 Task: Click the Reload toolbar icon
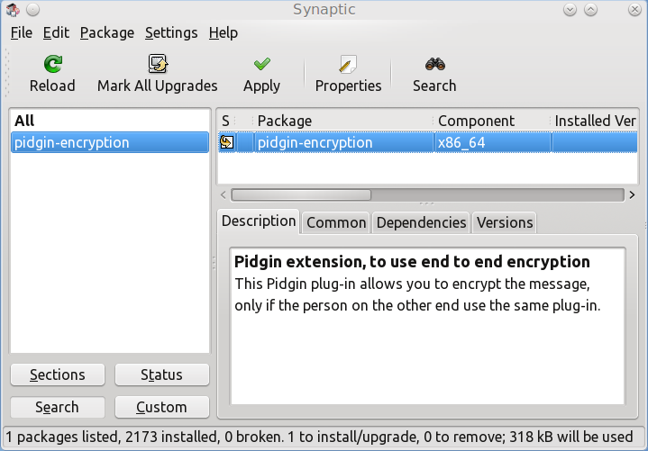pyautogui.click(x=53, y=64)
